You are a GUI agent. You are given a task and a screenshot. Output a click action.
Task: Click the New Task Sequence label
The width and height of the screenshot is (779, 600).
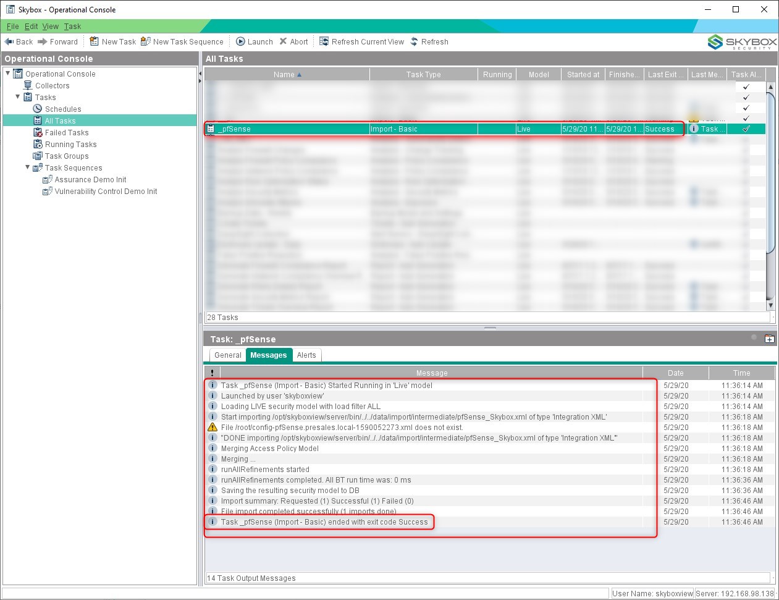pyautogui.click(x=188, y=41)
